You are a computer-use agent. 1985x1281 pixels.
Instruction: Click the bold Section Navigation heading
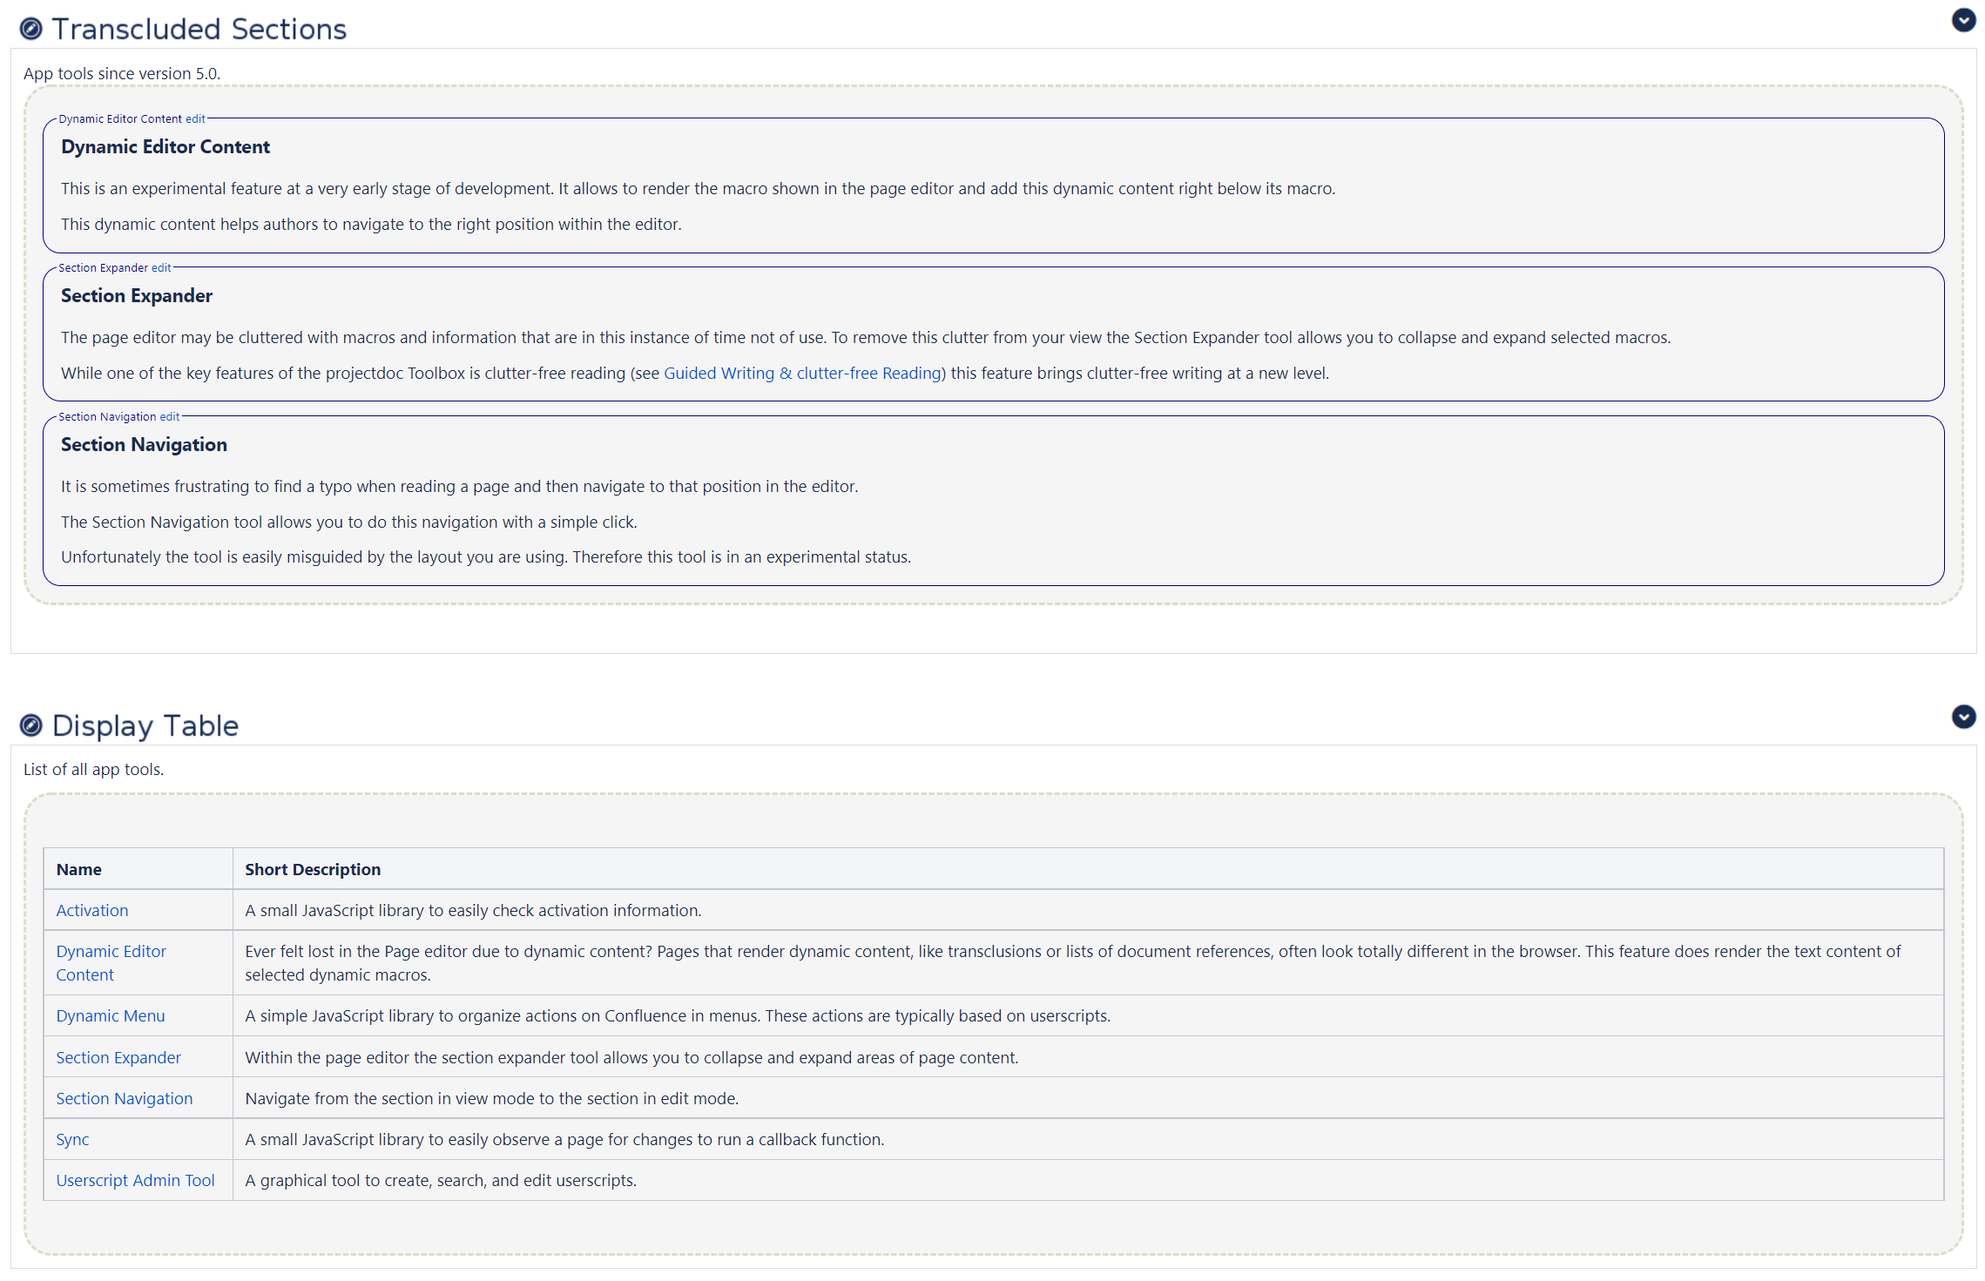click(144, 445)
